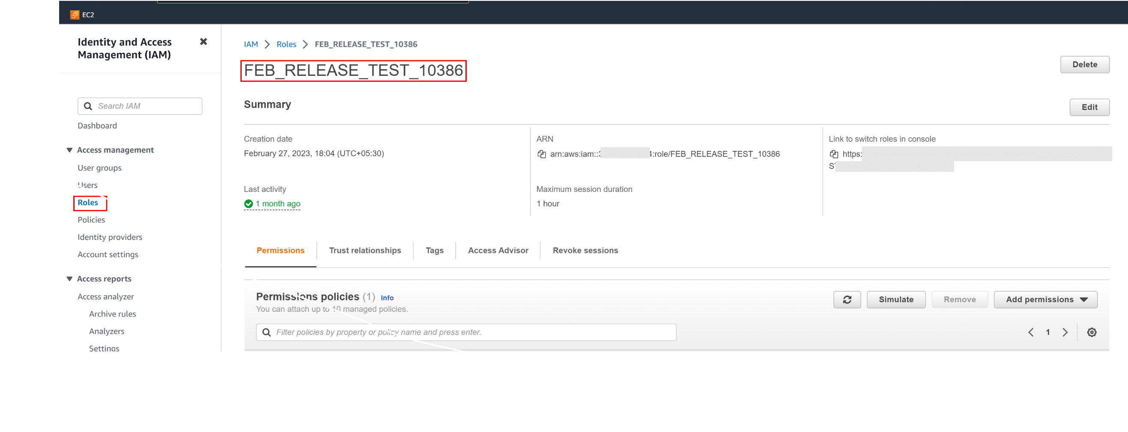
Task: Copy the switch roles console link
Action: 834,154
